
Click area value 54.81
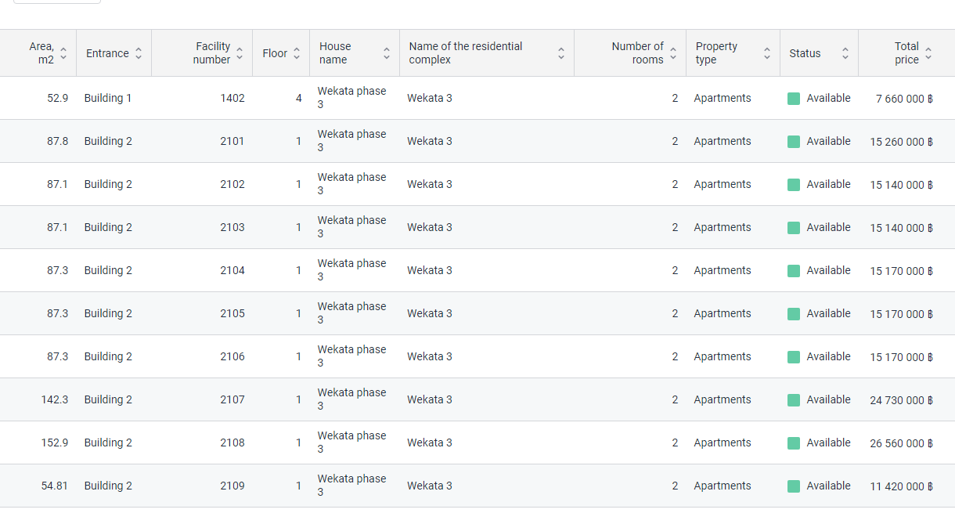point(55,486)
